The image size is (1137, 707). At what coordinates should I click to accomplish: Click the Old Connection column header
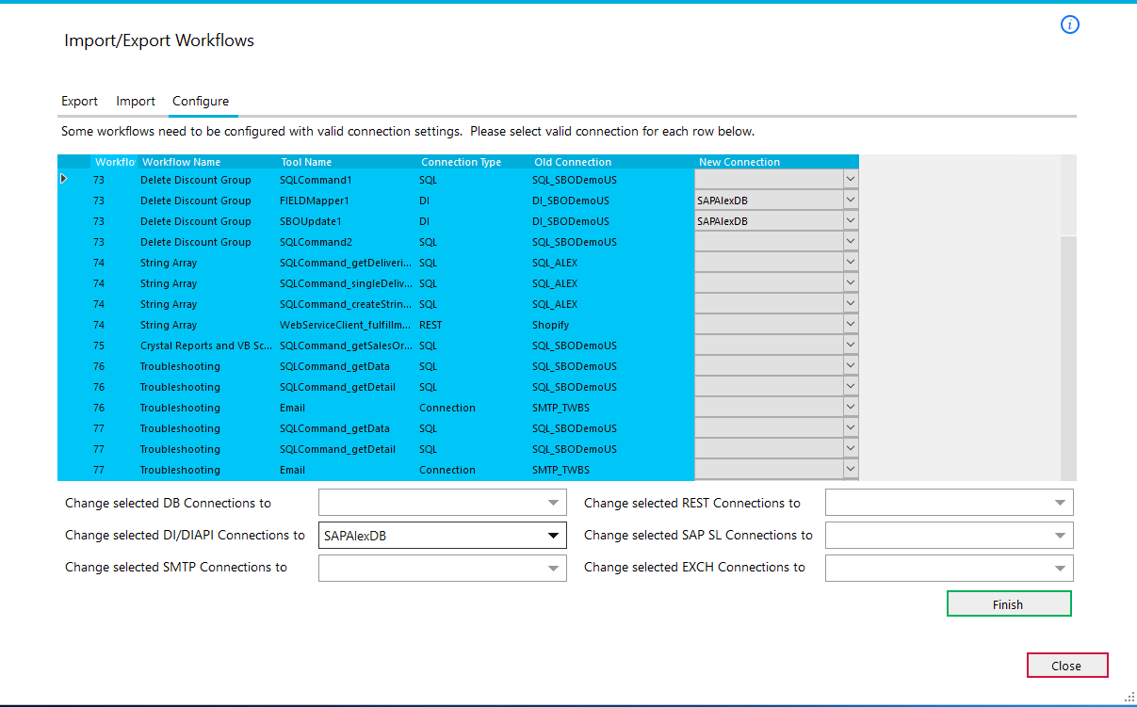[x=612, y=162]
